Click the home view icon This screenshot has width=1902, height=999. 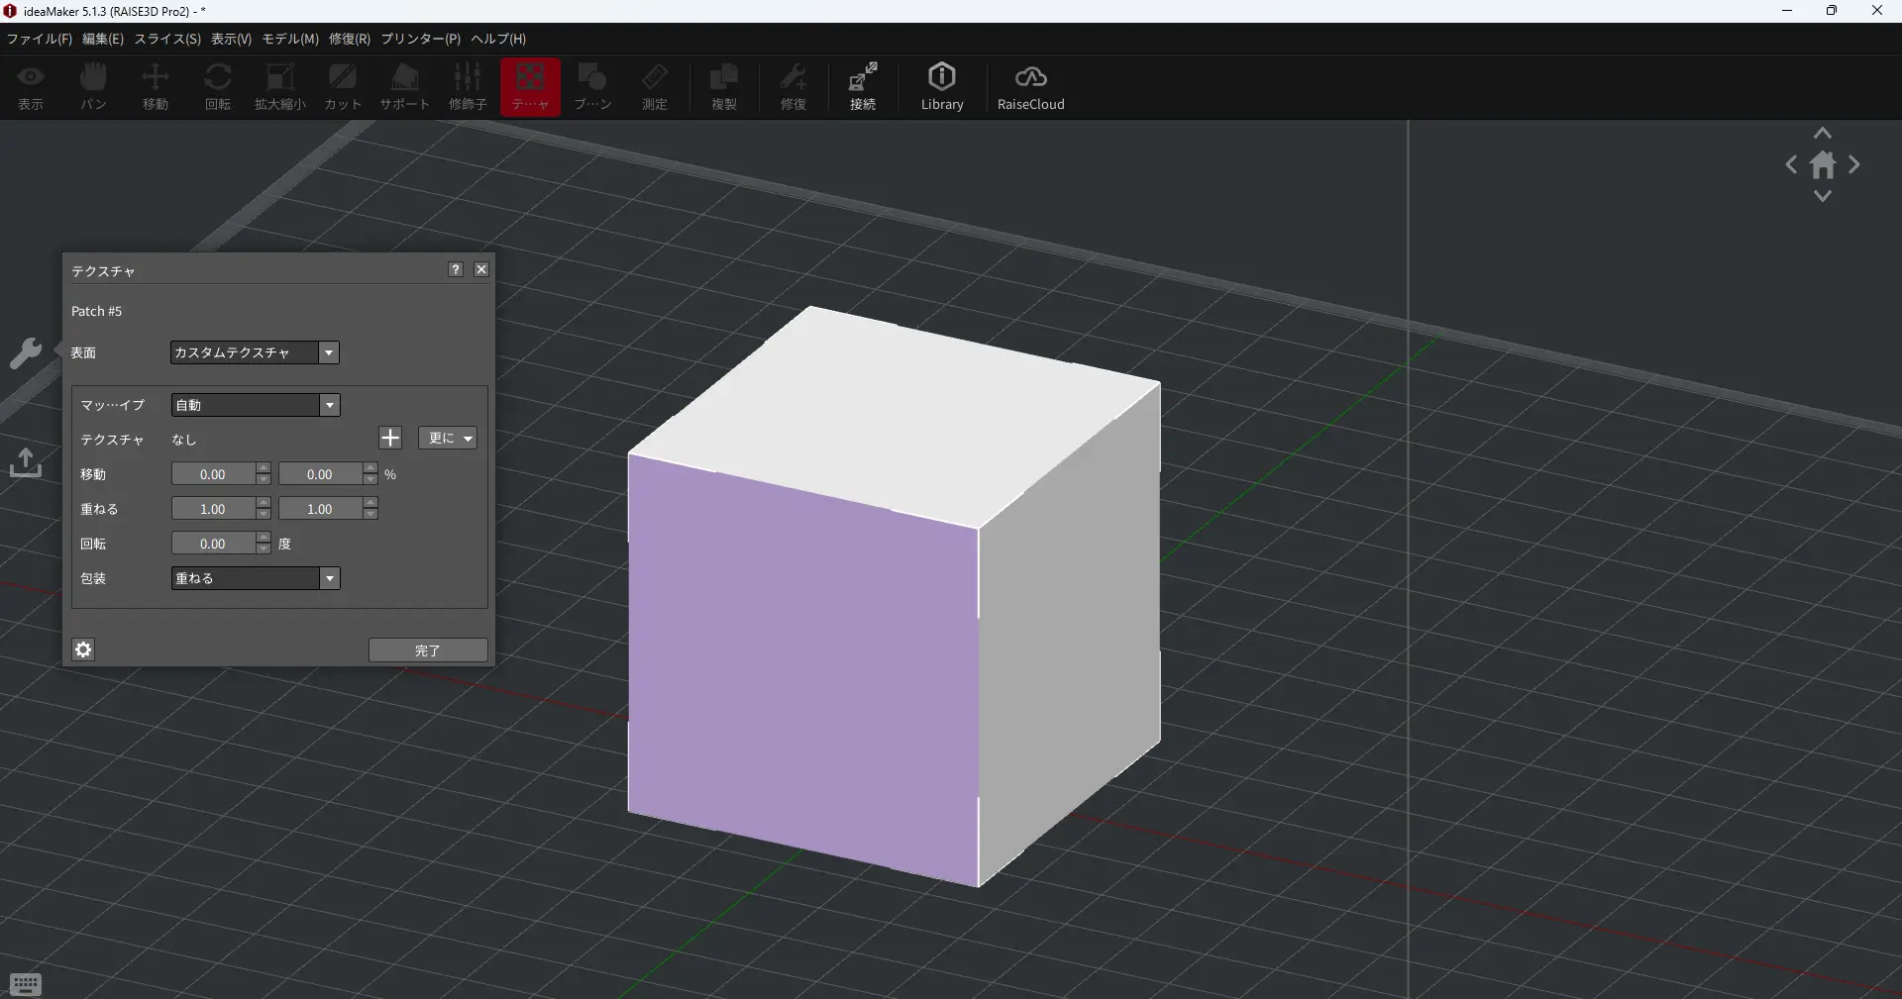tap(1823, 165)
